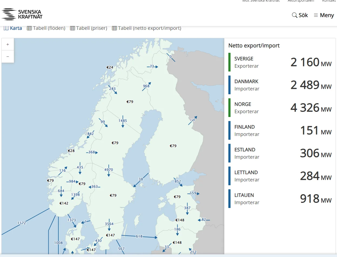Zoom in the map with plus button

point(8,44)
